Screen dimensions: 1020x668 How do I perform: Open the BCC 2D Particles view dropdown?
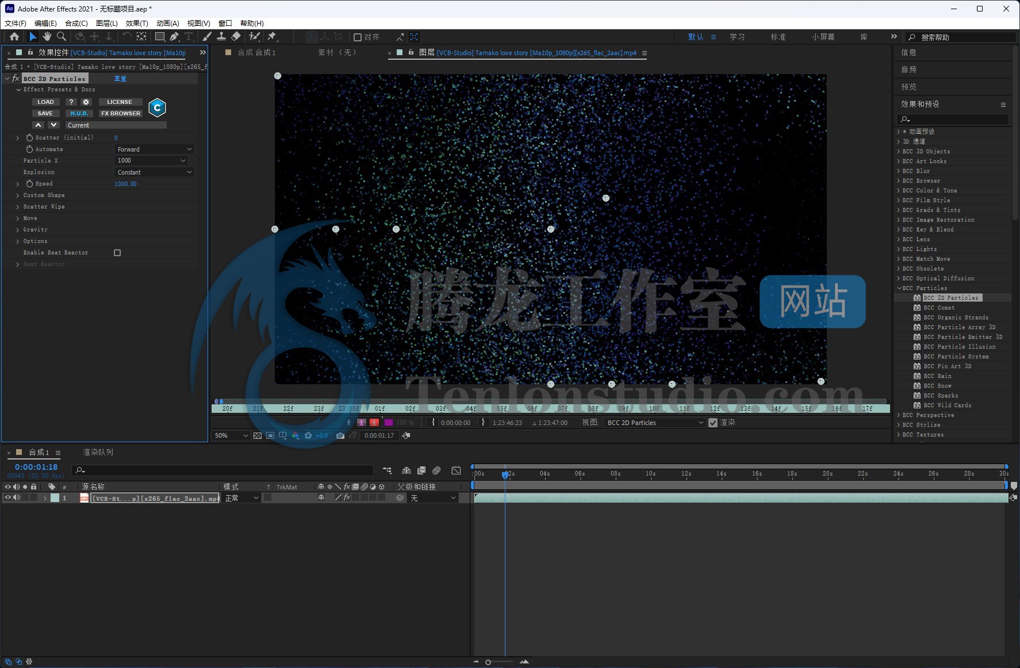(655, 423)
